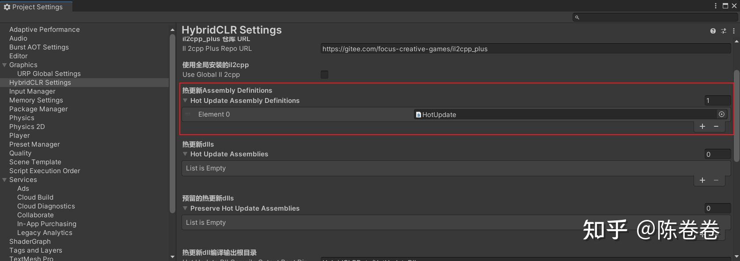Open the HybridCLR Settings kebab menu

(733, 31)
